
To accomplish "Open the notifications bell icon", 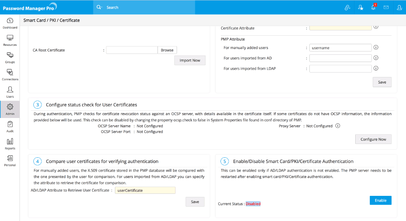I will point(373,7).
